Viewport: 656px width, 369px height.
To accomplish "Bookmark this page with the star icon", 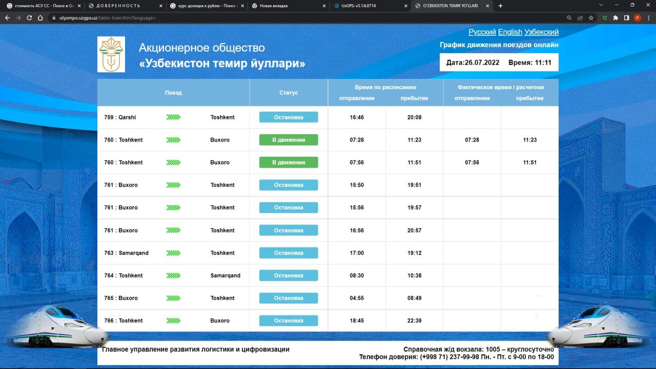I will click(591, 17).
